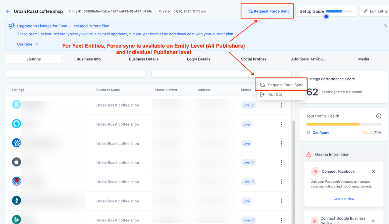
Task: Click the Better Business Bureau listing icon
Action: click(16, 201)
